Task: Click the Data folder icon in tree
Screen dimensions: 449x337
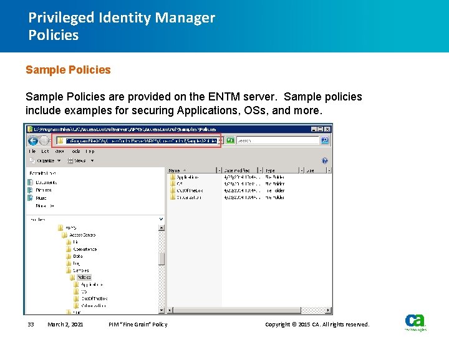Action: tap(69, 256)
